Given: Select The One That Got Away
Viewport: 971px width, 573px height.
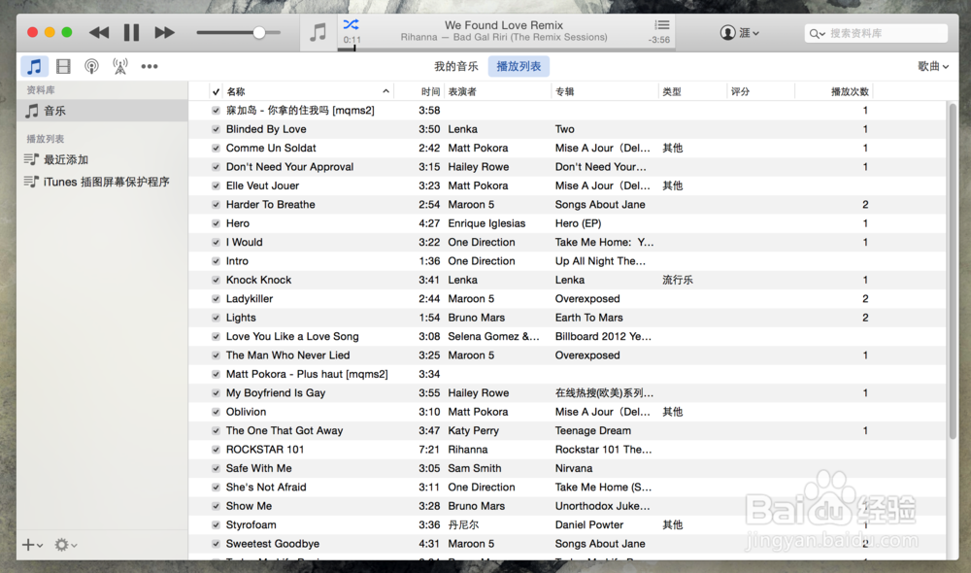Looking at the screenshot, I should (x=567, y=430).
